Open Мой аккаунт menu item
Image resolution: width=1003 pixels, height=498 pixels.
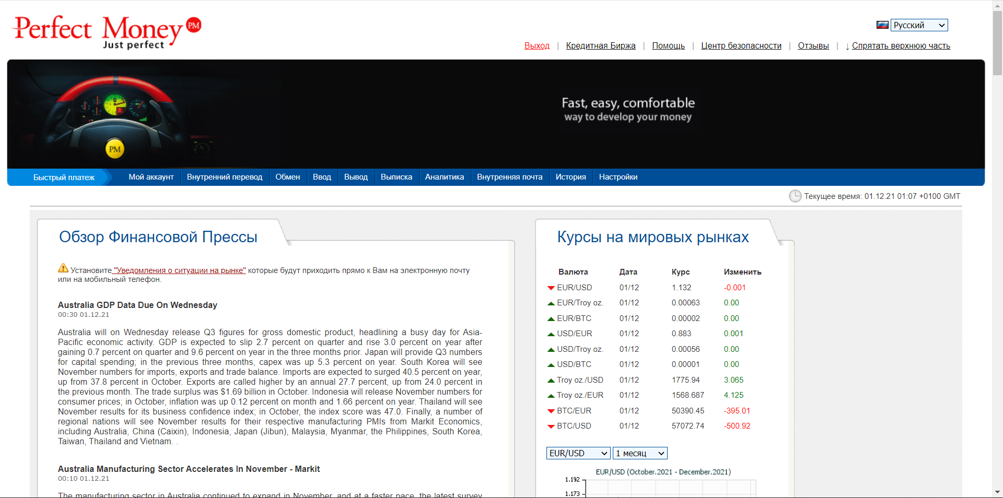(151, 177)
